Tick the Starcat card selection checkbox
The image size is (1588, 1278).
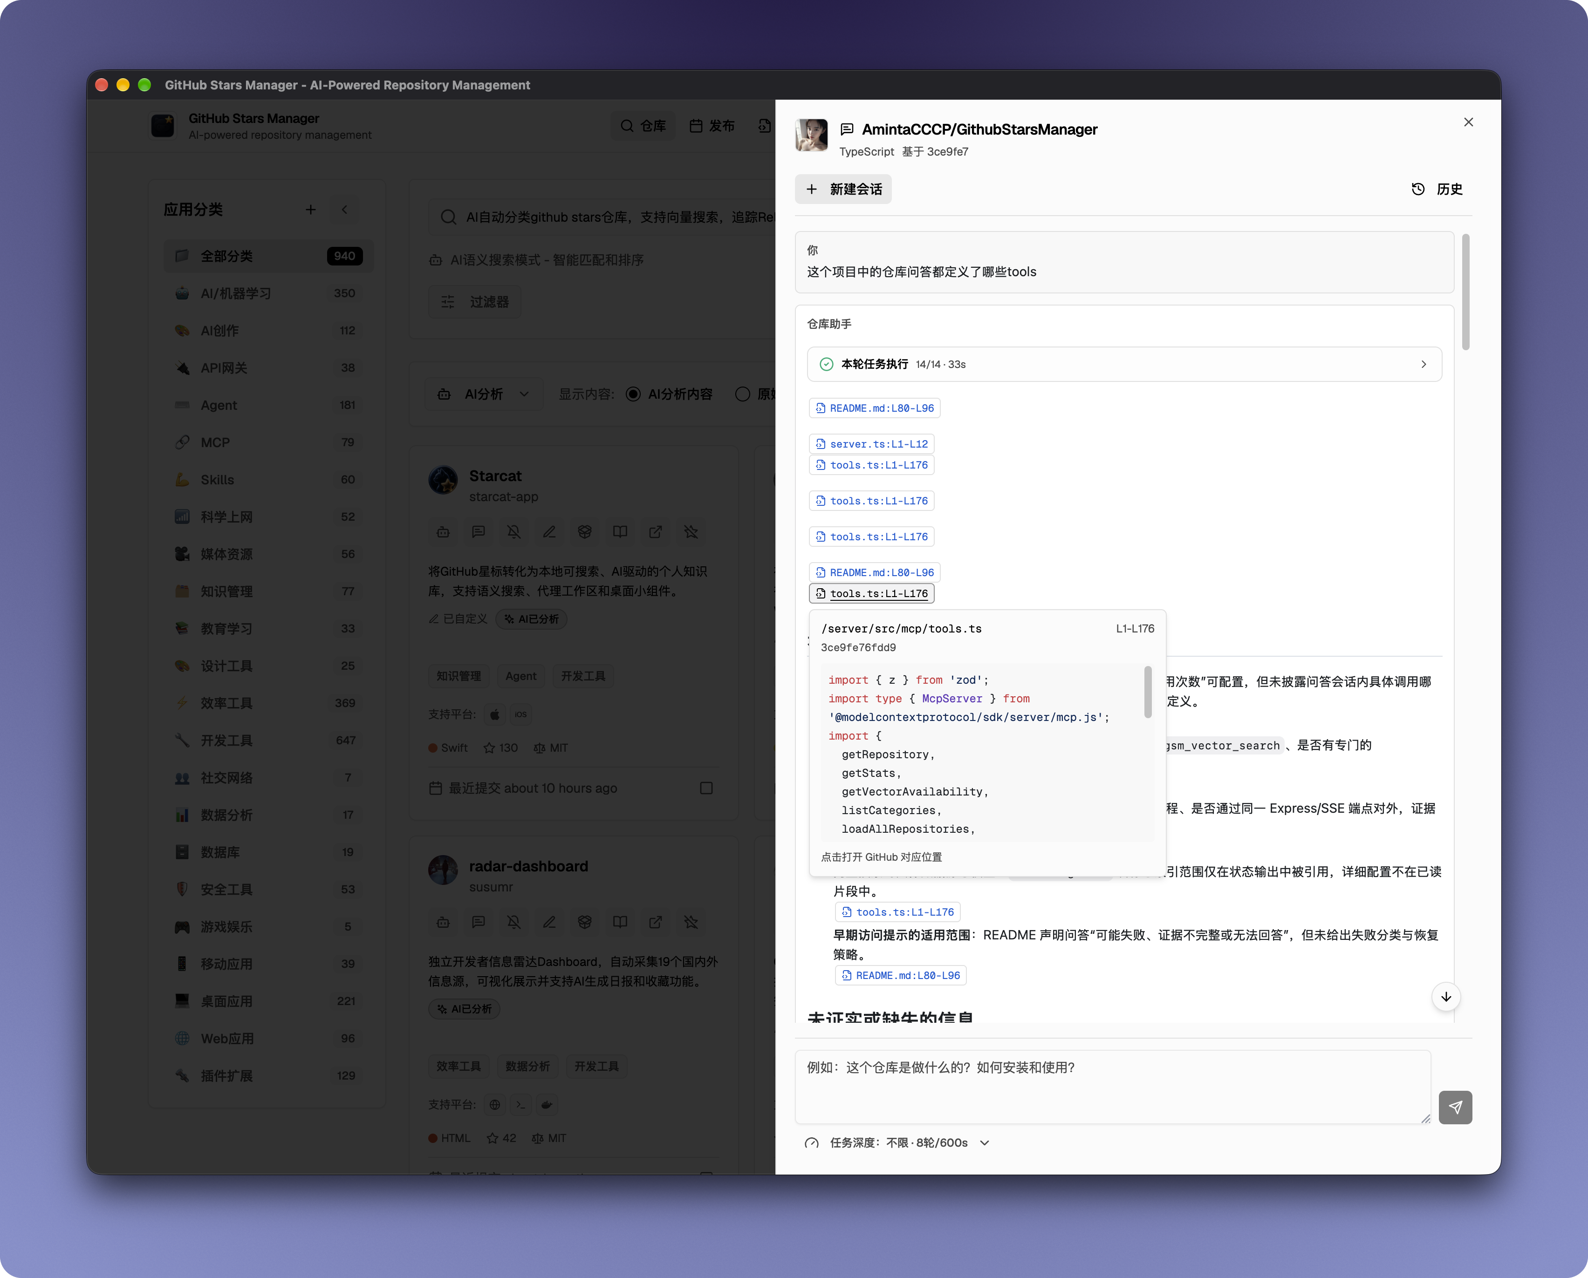point(705,788)
